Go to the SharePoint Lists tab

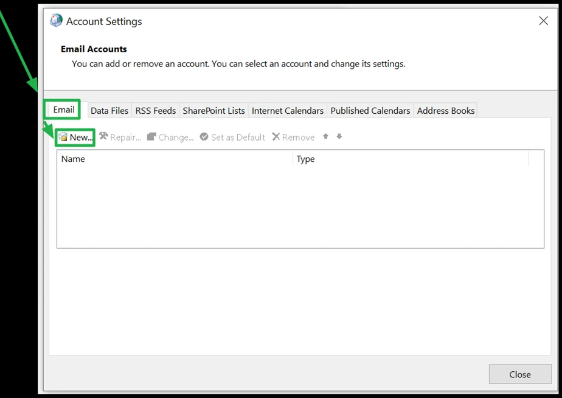point(213,111)
